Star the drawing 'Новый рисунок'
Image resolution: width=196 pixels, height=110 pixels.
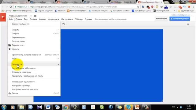click(31, 16)
